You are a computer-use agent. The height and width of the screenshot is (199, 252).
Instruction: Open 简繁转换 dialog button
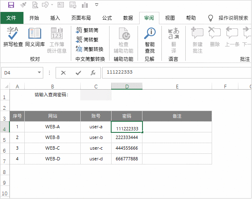[89, 49]
